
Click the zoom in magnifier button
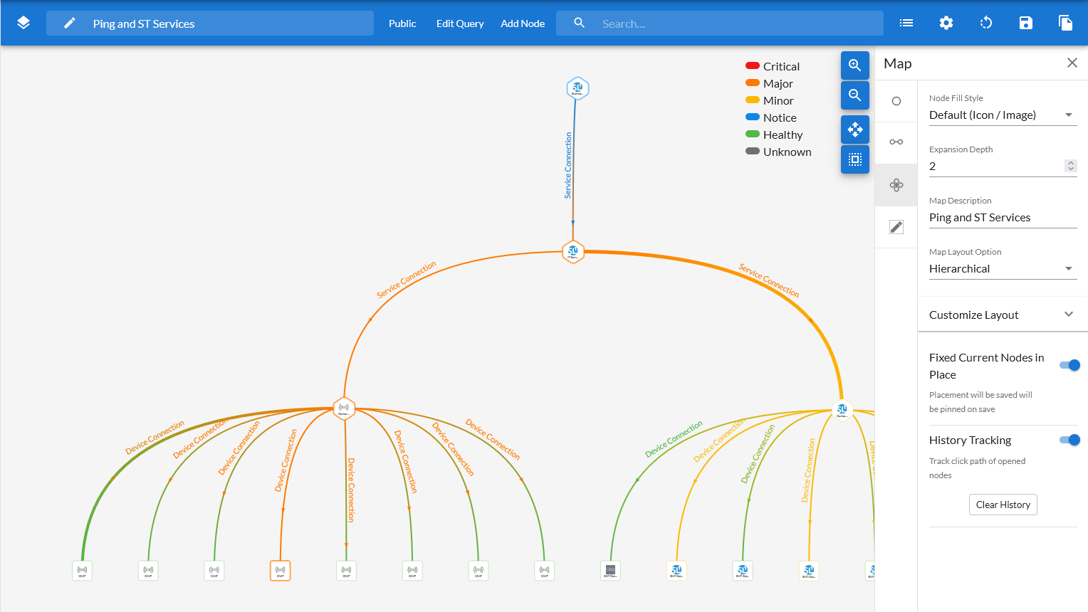pos(854,65)
